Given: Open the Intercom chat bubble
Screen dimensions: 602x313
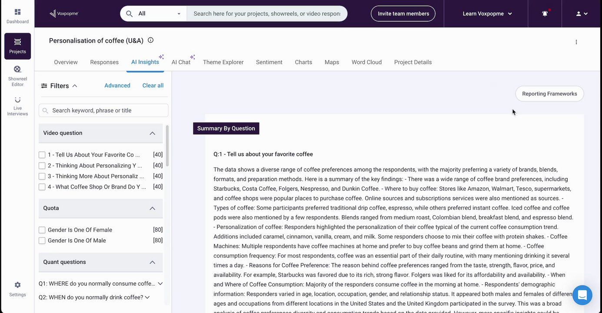Looking at the screenshot, I should point(582,295).
